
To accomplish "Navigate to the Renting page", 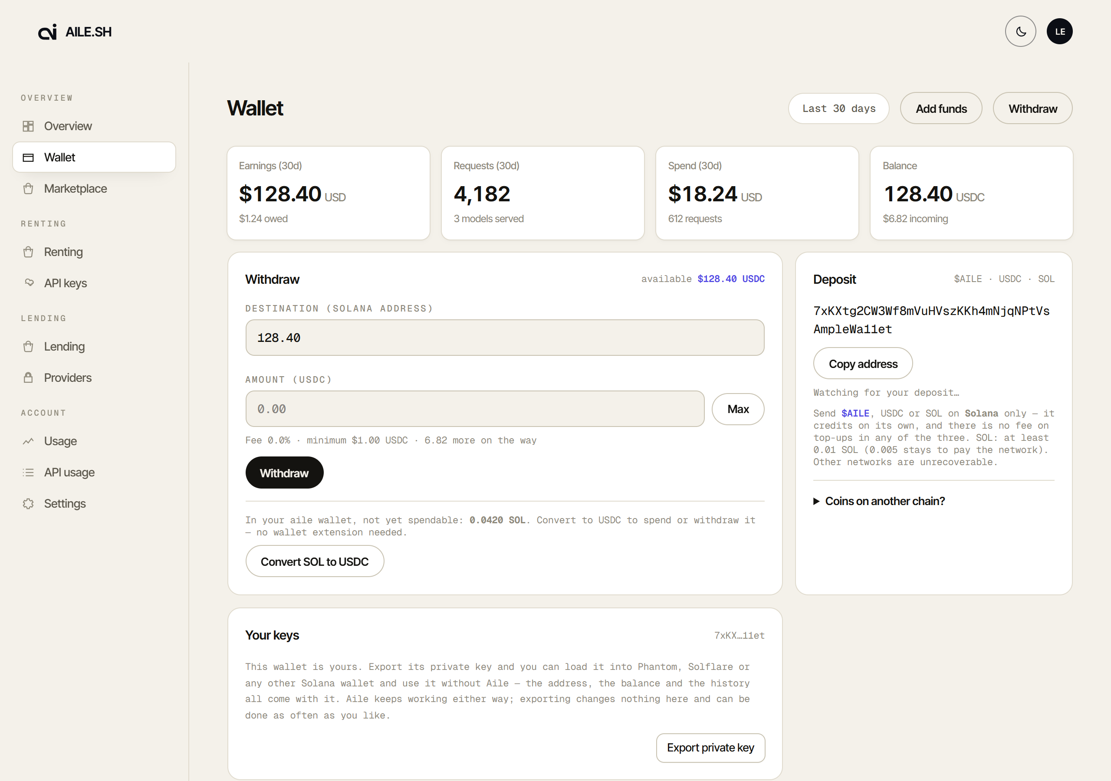I will pyautogui.click(x=63, y=252).
